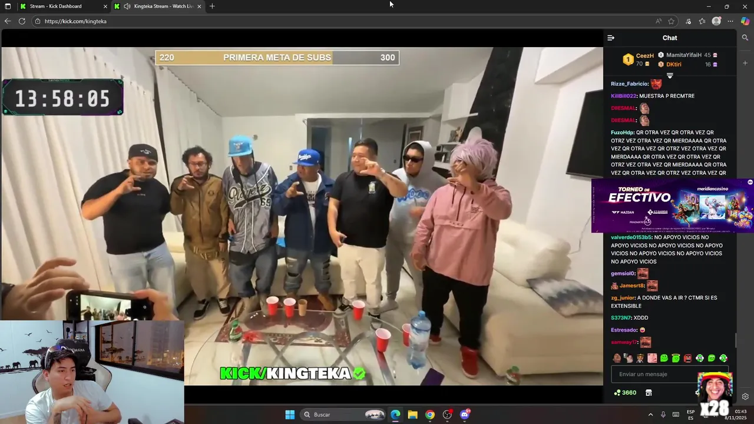
Task: Mute audio on the Kingteka Stream tab
Action: 127,6
